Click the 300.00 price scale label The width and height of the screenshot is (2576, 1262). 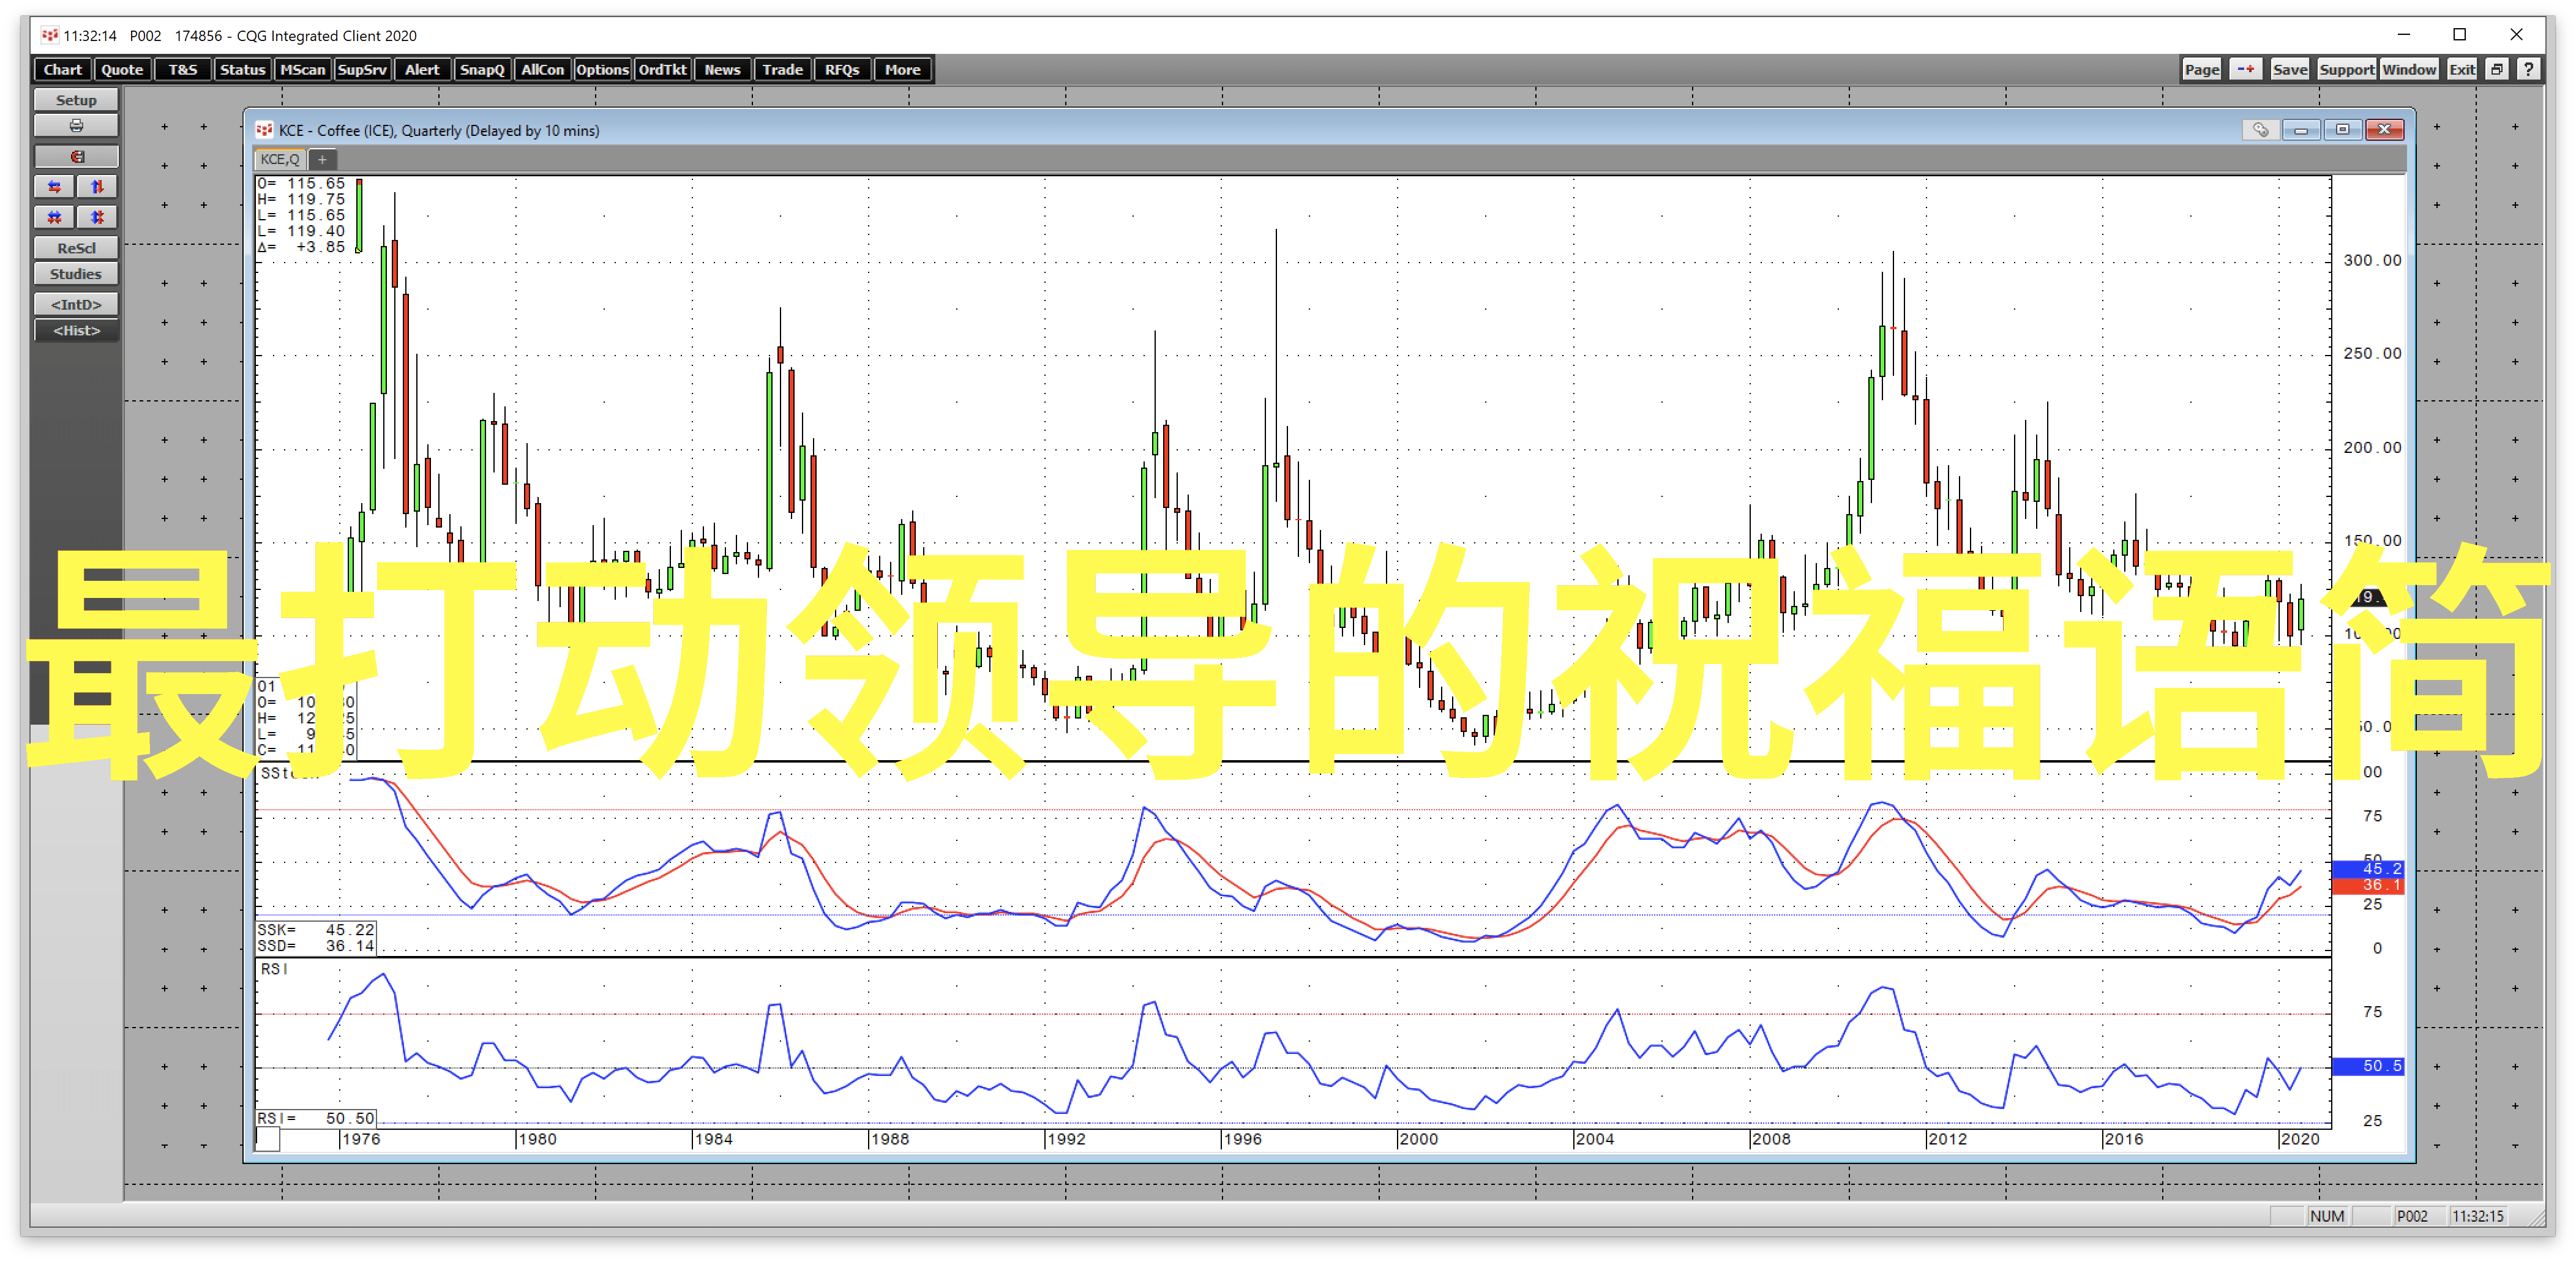point(2372,261)
